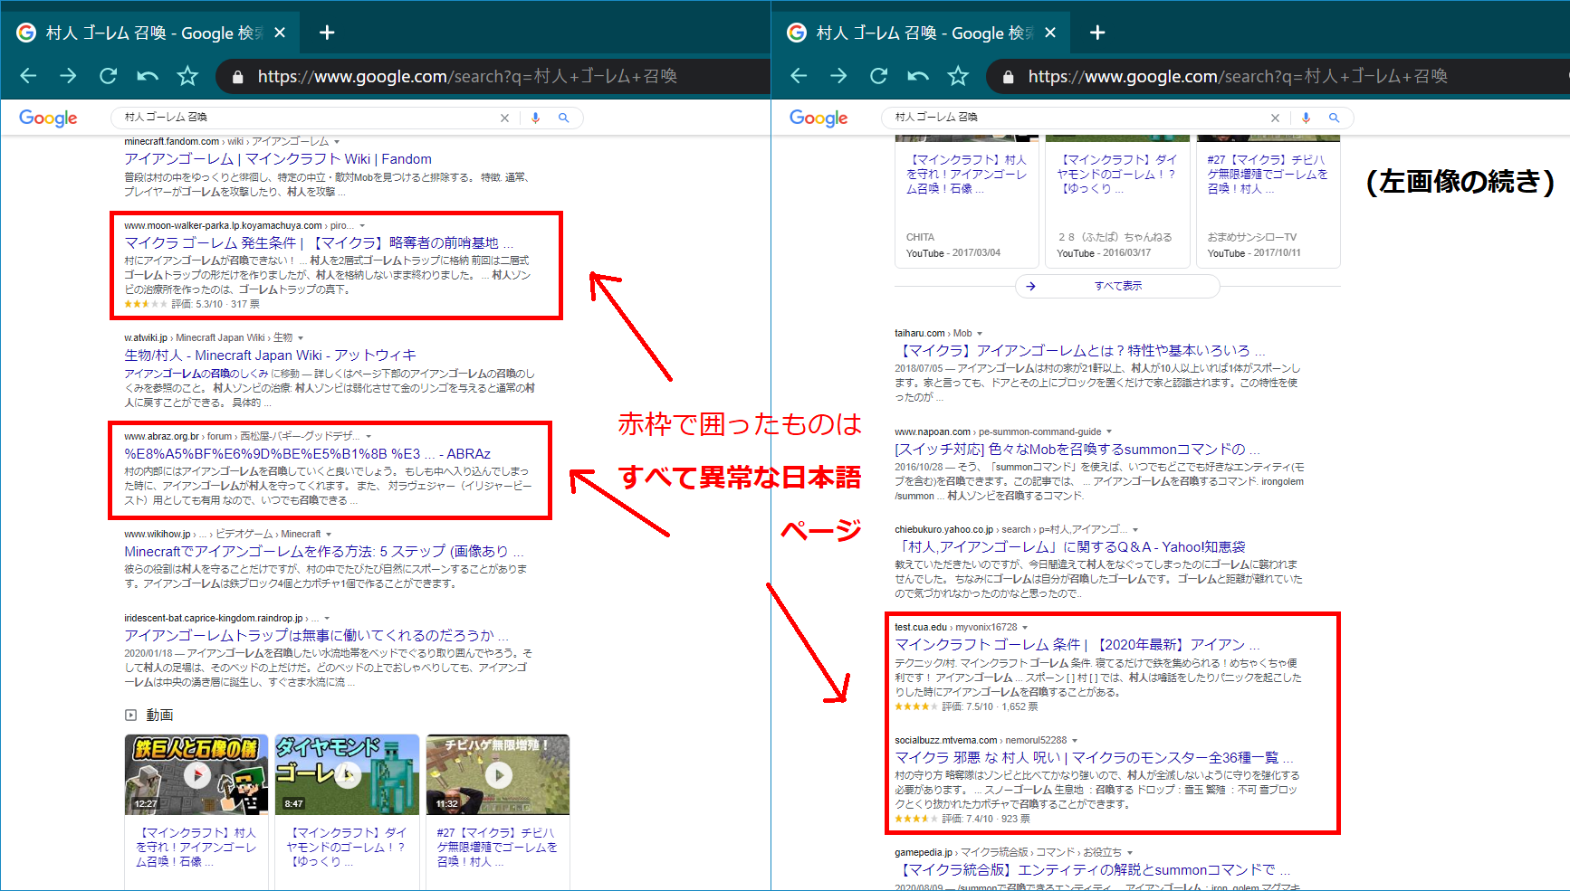Expand dropdown next to gamepedia.jp result
Screen dimensions: 1570x891
click(1130, 853)
